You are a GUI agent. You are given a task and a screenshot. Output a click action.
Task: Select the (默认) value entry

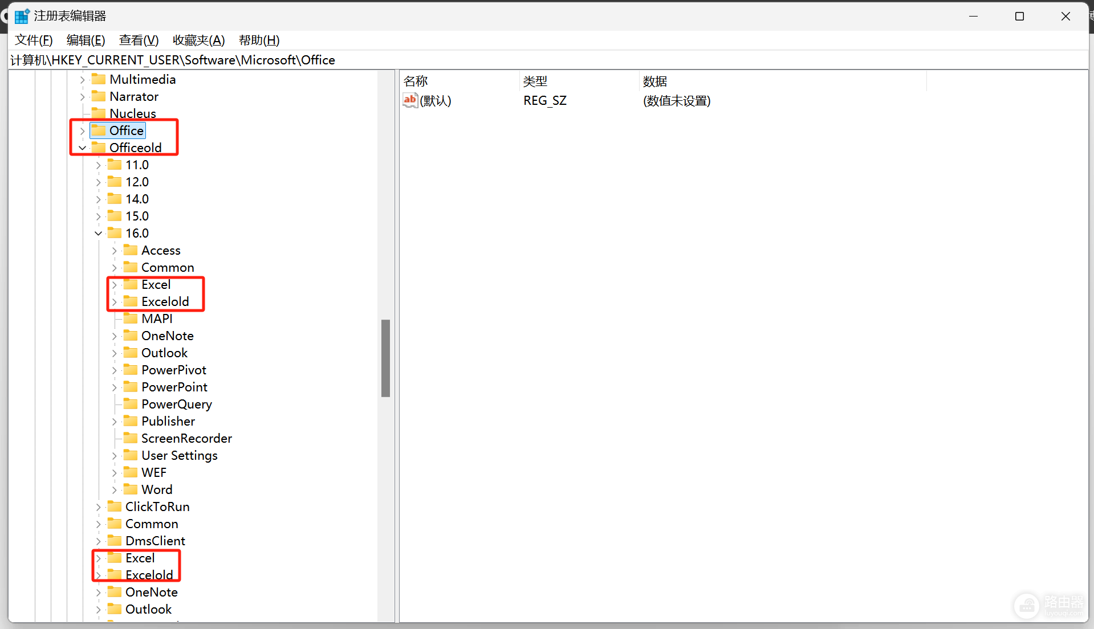tap(436, 101)
